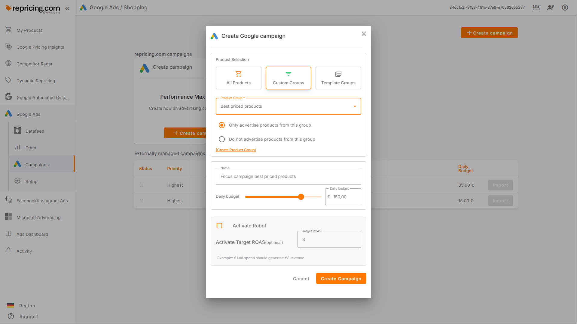
Task: Click the Google Ads logo in dialog header
Action: point(214,36)
